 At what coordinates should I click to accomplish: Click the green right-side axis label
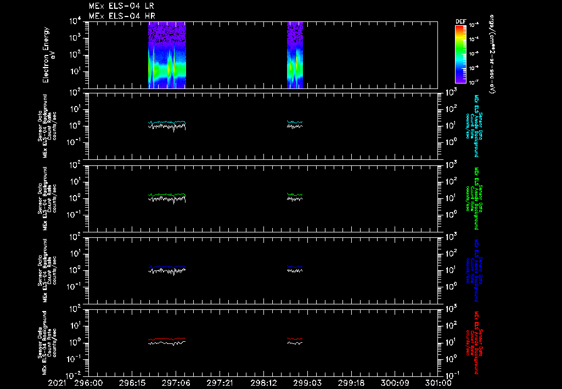click(x=474, y=198)
